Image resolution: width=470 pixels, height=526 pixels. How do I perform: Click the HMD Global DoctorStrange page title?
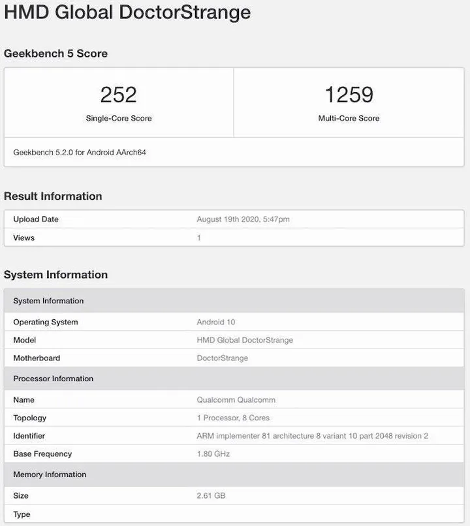tap(127, 12)
